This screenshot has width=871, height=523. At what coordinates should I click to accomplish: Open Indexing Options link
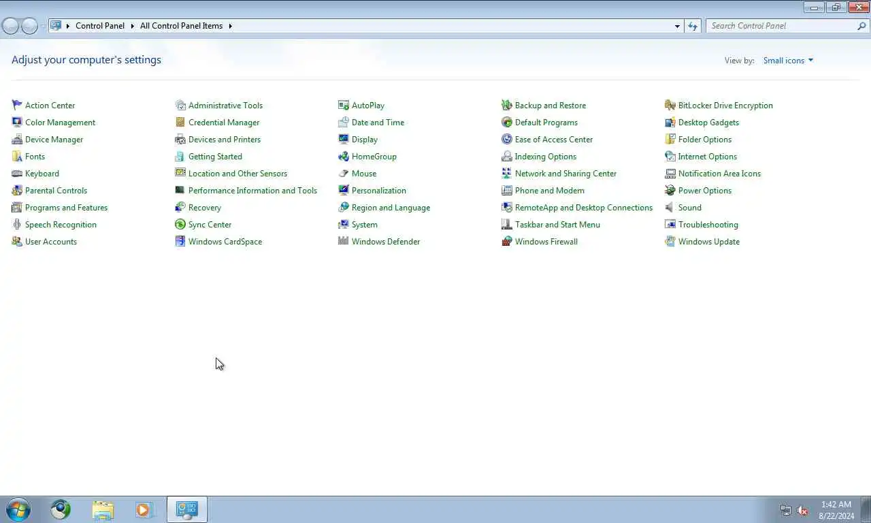(546, 156)
